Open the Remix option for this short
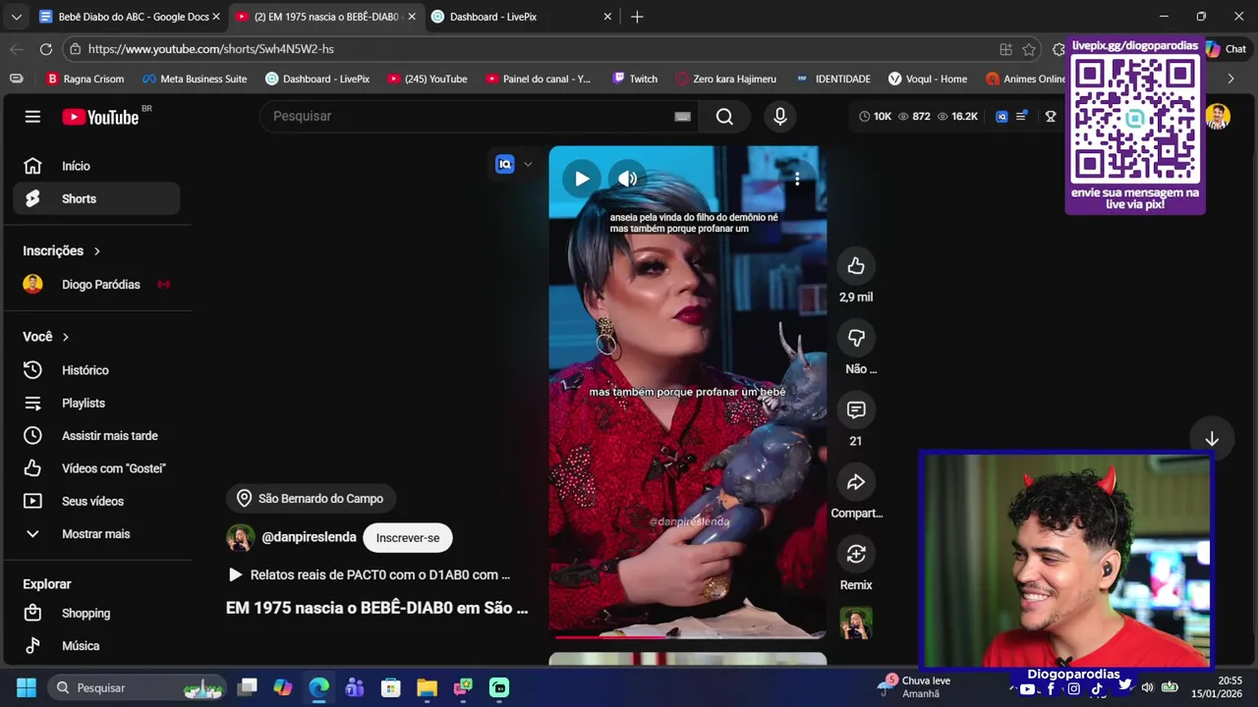Image resolution: width=1258 pixels, height=707 pixels. coord(856,554)
